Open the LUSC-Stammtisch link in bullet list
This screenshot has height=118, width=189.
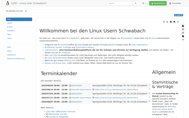tap(139, 45)
